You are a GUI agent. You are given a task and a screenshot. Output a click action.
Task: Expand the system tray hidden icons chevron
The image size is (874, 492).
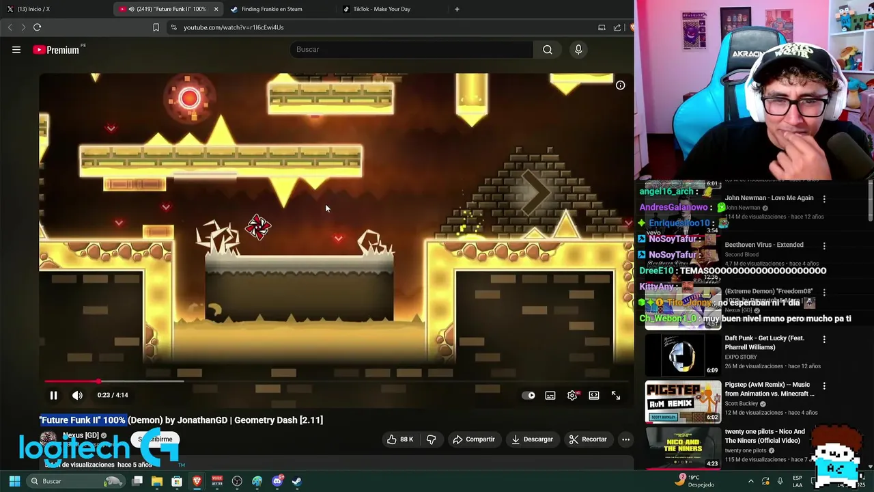pyautogui.click(x=750, y=481)
